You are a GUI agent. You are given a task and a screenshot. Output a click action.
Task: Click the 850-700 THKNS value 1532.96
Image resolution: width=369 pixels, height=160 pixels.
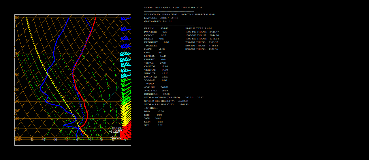tap(213, 49)
